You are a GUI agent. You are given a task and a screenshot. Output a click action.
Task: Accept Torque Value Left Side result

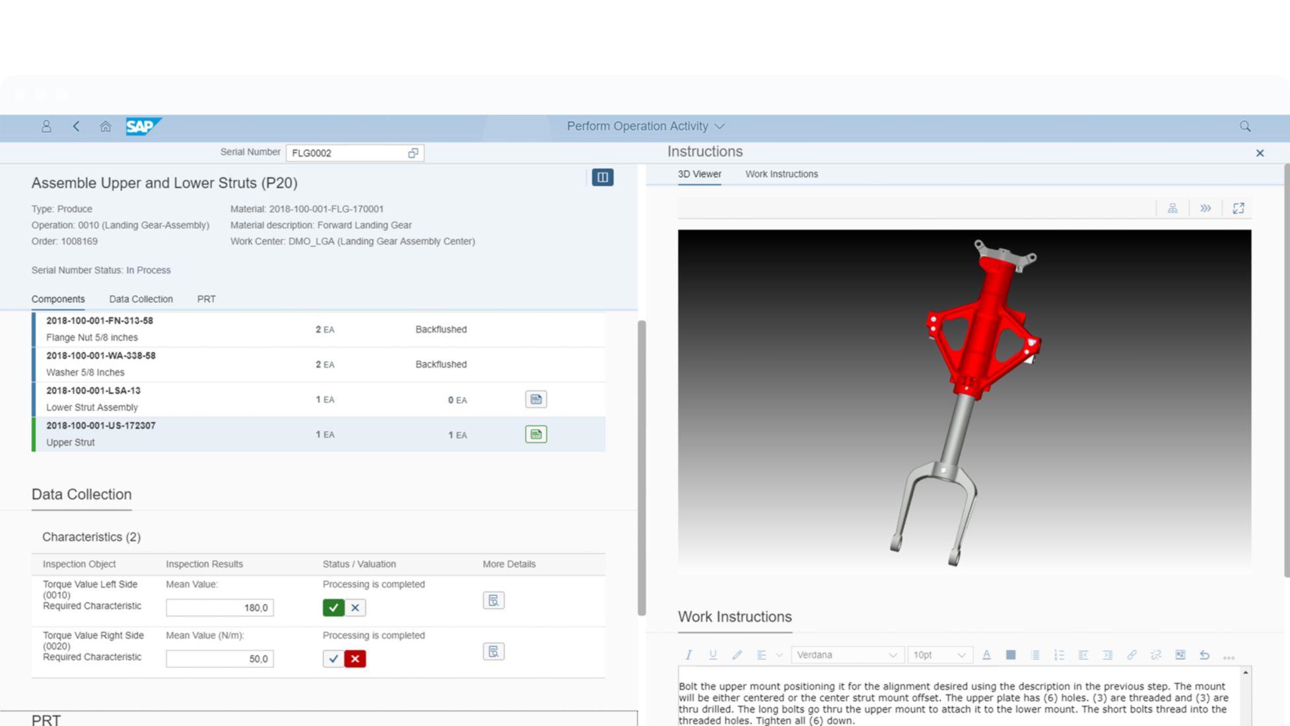[333, 607]
